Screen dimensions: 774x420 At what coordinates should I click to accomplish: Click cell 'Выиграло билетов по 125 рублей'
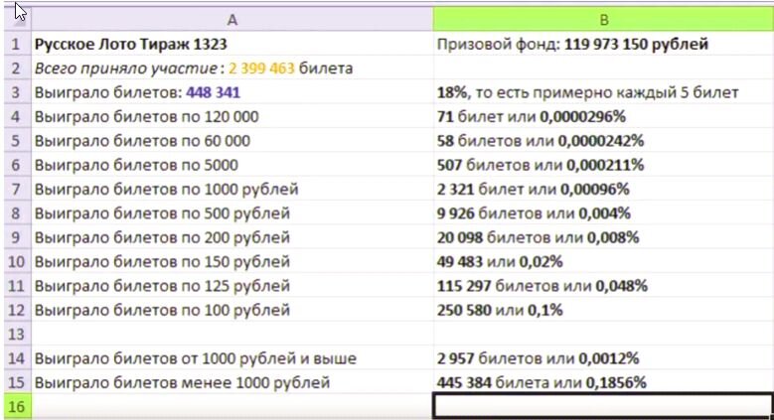[232, 286]
